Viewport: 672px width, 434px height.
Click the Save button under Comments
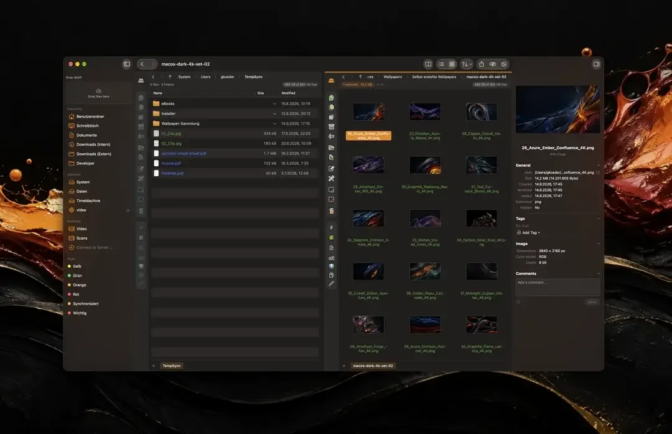[592, 302]
